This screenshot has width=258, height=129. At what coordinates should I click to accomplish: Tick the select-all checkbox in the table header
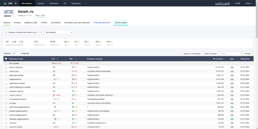pos(6,59)
